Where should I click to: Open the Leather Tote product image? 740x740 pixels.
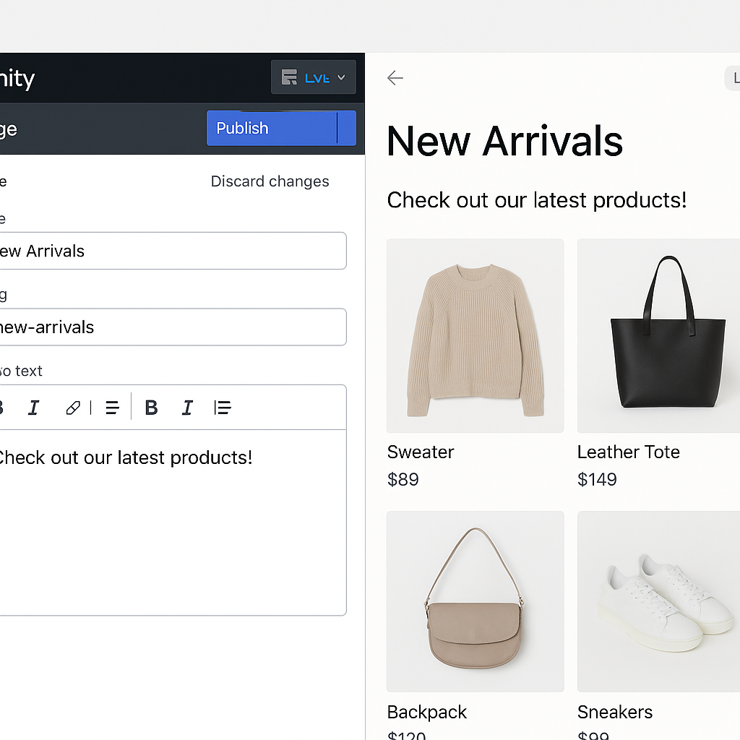[x=659, y=335]
